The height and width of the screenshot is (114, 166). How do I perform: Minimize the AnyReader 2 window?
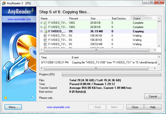[x=145, y=2]
